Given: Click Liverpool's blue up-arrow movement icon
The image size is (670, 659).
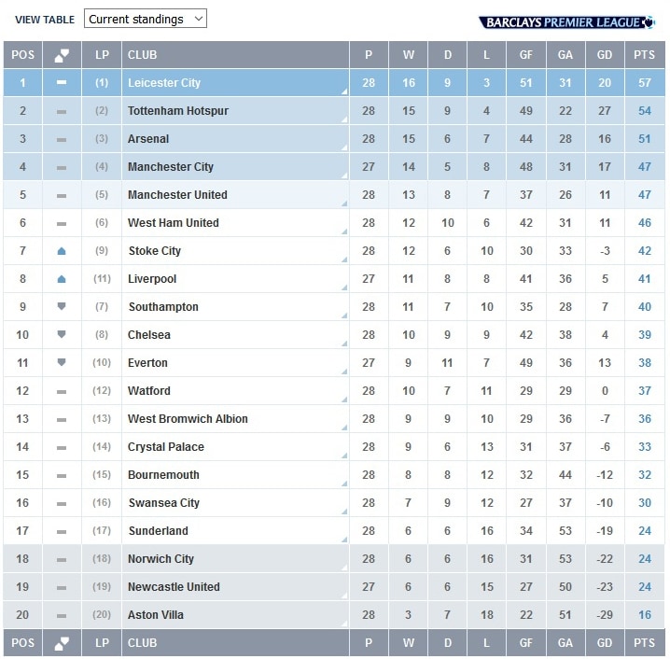Looking at the screenshot, I should tap(62, 279).
